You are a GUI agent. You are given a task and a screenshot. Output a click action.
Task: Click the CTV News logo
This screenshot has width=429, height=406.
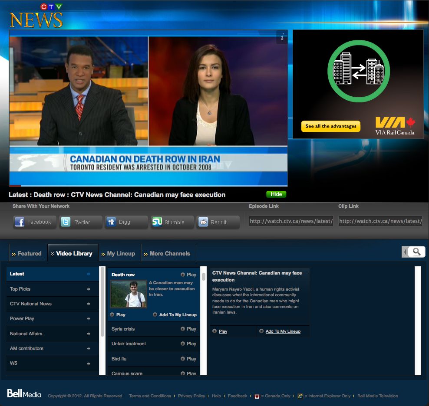tap(36, 16)
